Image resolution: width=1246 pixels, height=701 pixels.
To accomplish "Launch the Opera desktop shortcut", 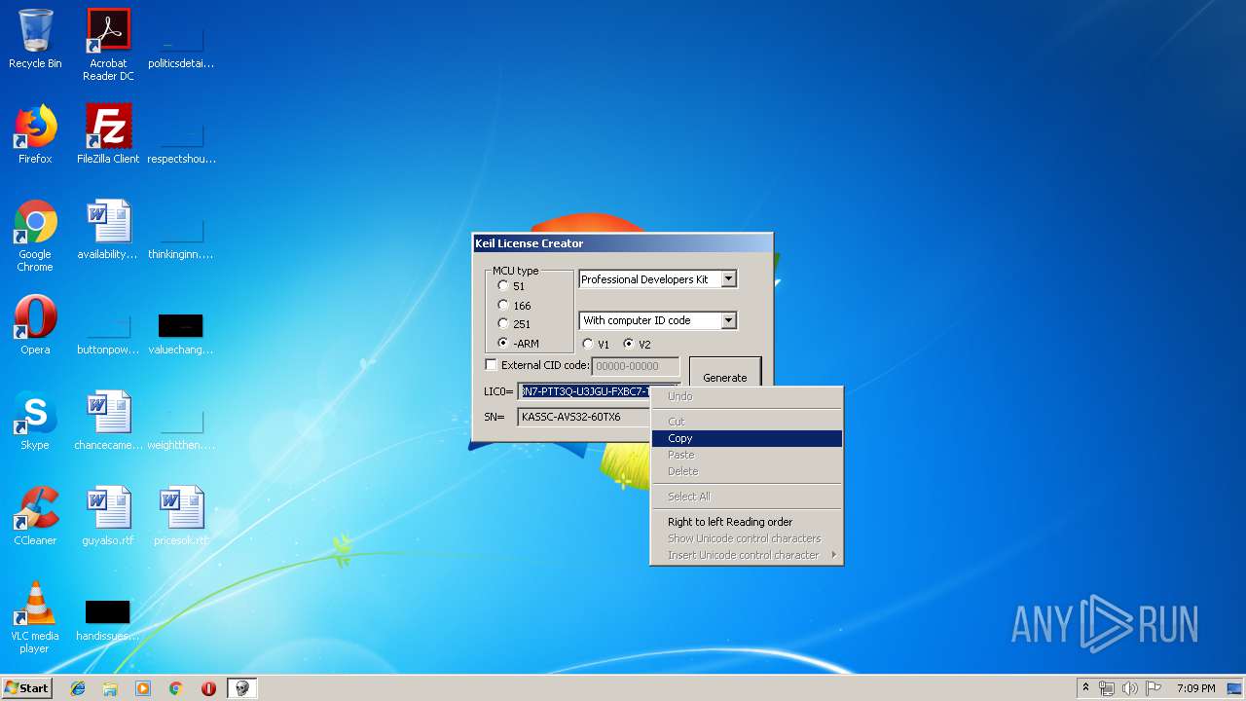I will coord(35,325).
